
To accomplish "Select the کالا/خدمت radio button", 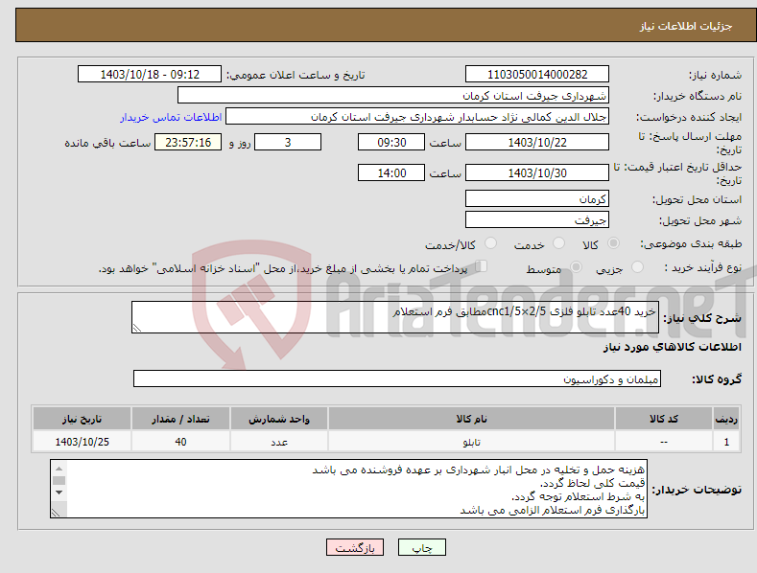I will pyautogui.click(x=490, y=243).
